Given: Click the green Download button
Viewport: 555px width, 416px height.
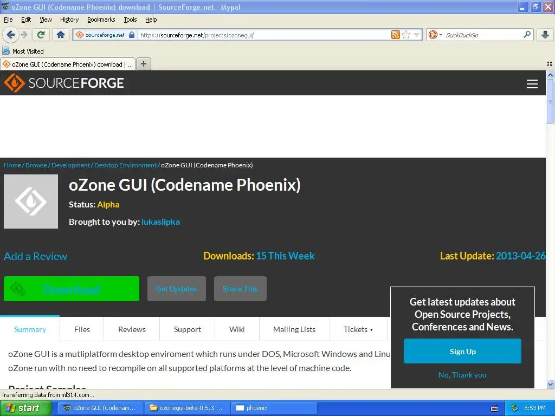Looking at the screenshot, I should pos(72,289).
